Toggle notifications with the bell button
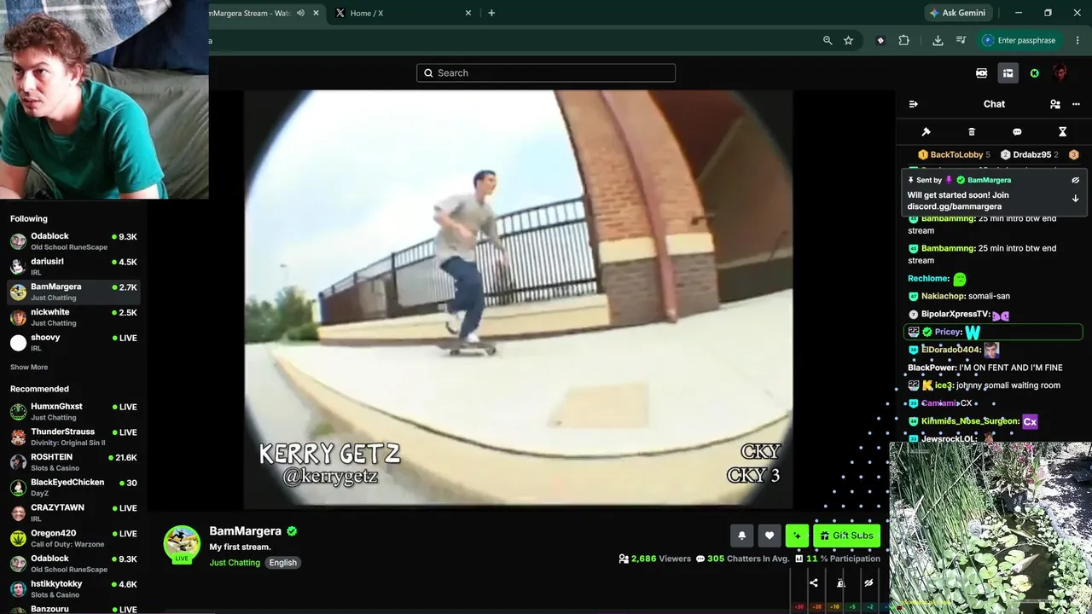1092x614 pixels. 741,536
